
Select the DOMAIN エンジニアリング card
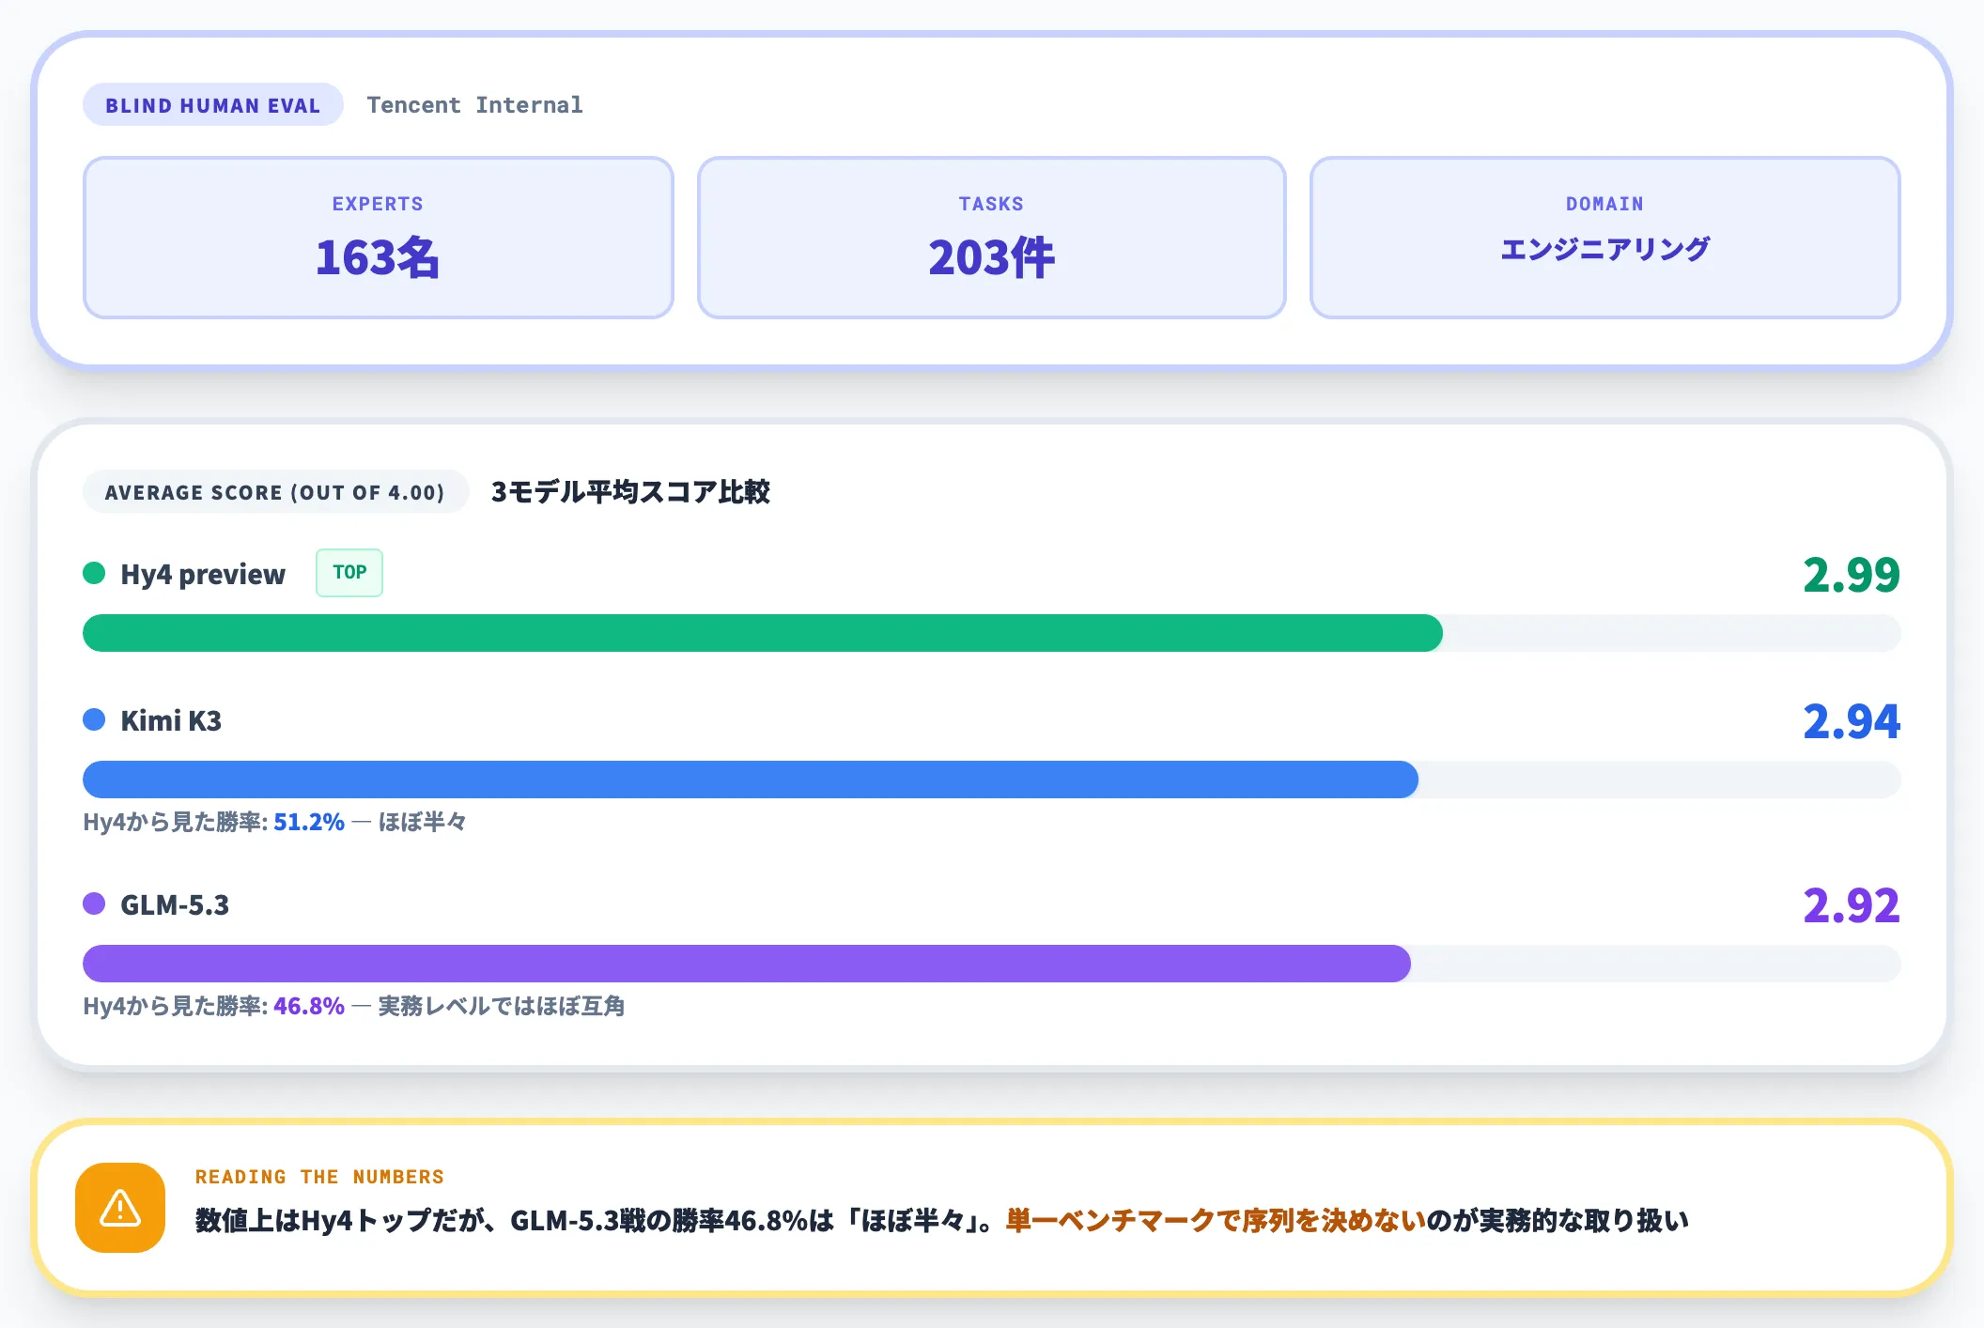(1605, 238)
